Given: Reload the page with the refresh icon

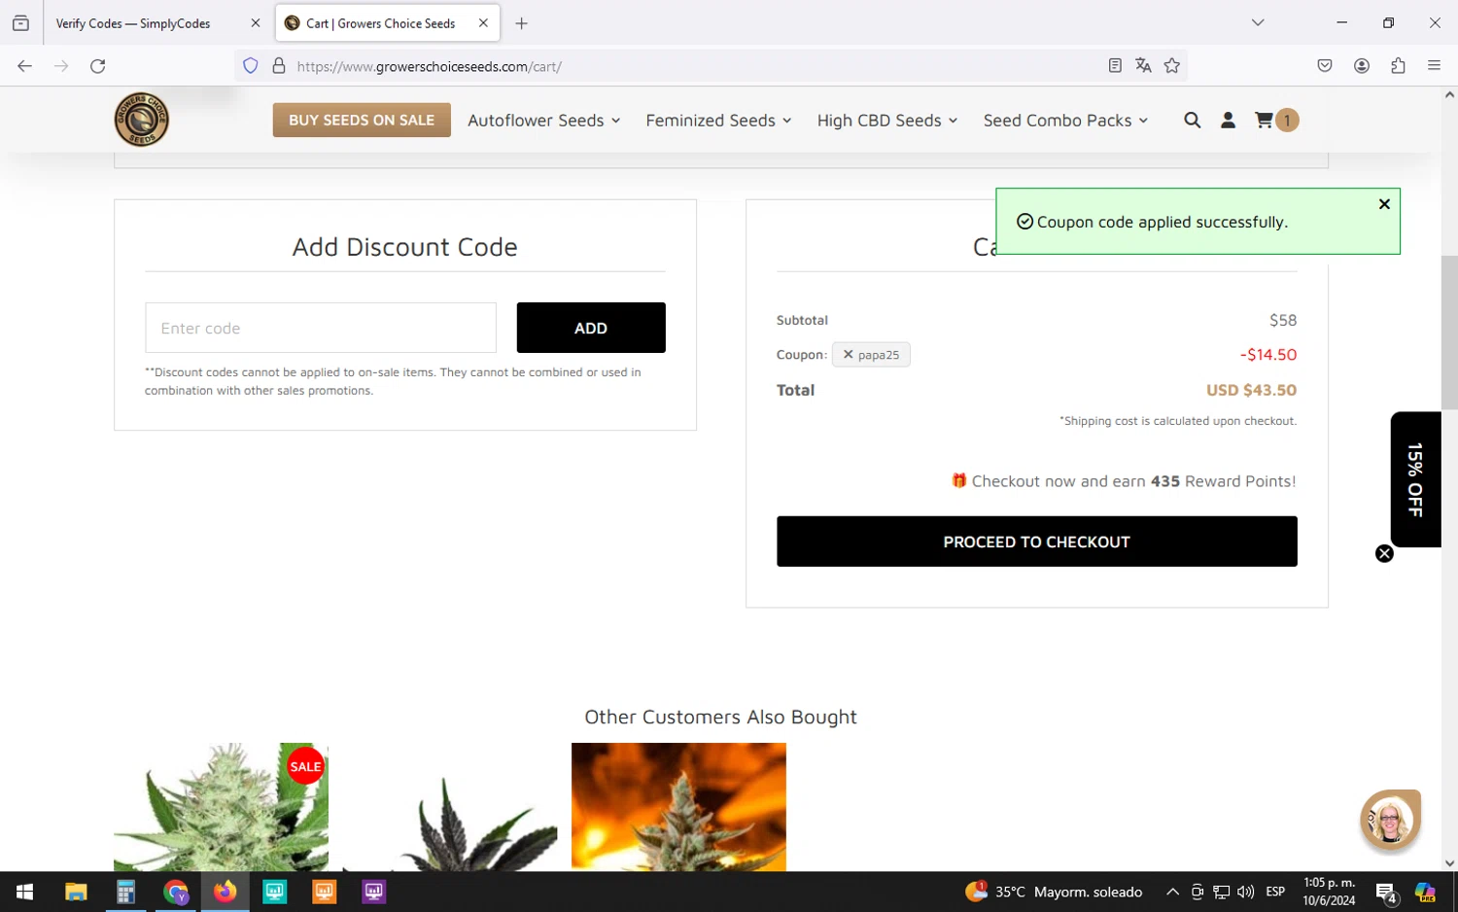Looking at the screenshot, I should coord(98,66).
